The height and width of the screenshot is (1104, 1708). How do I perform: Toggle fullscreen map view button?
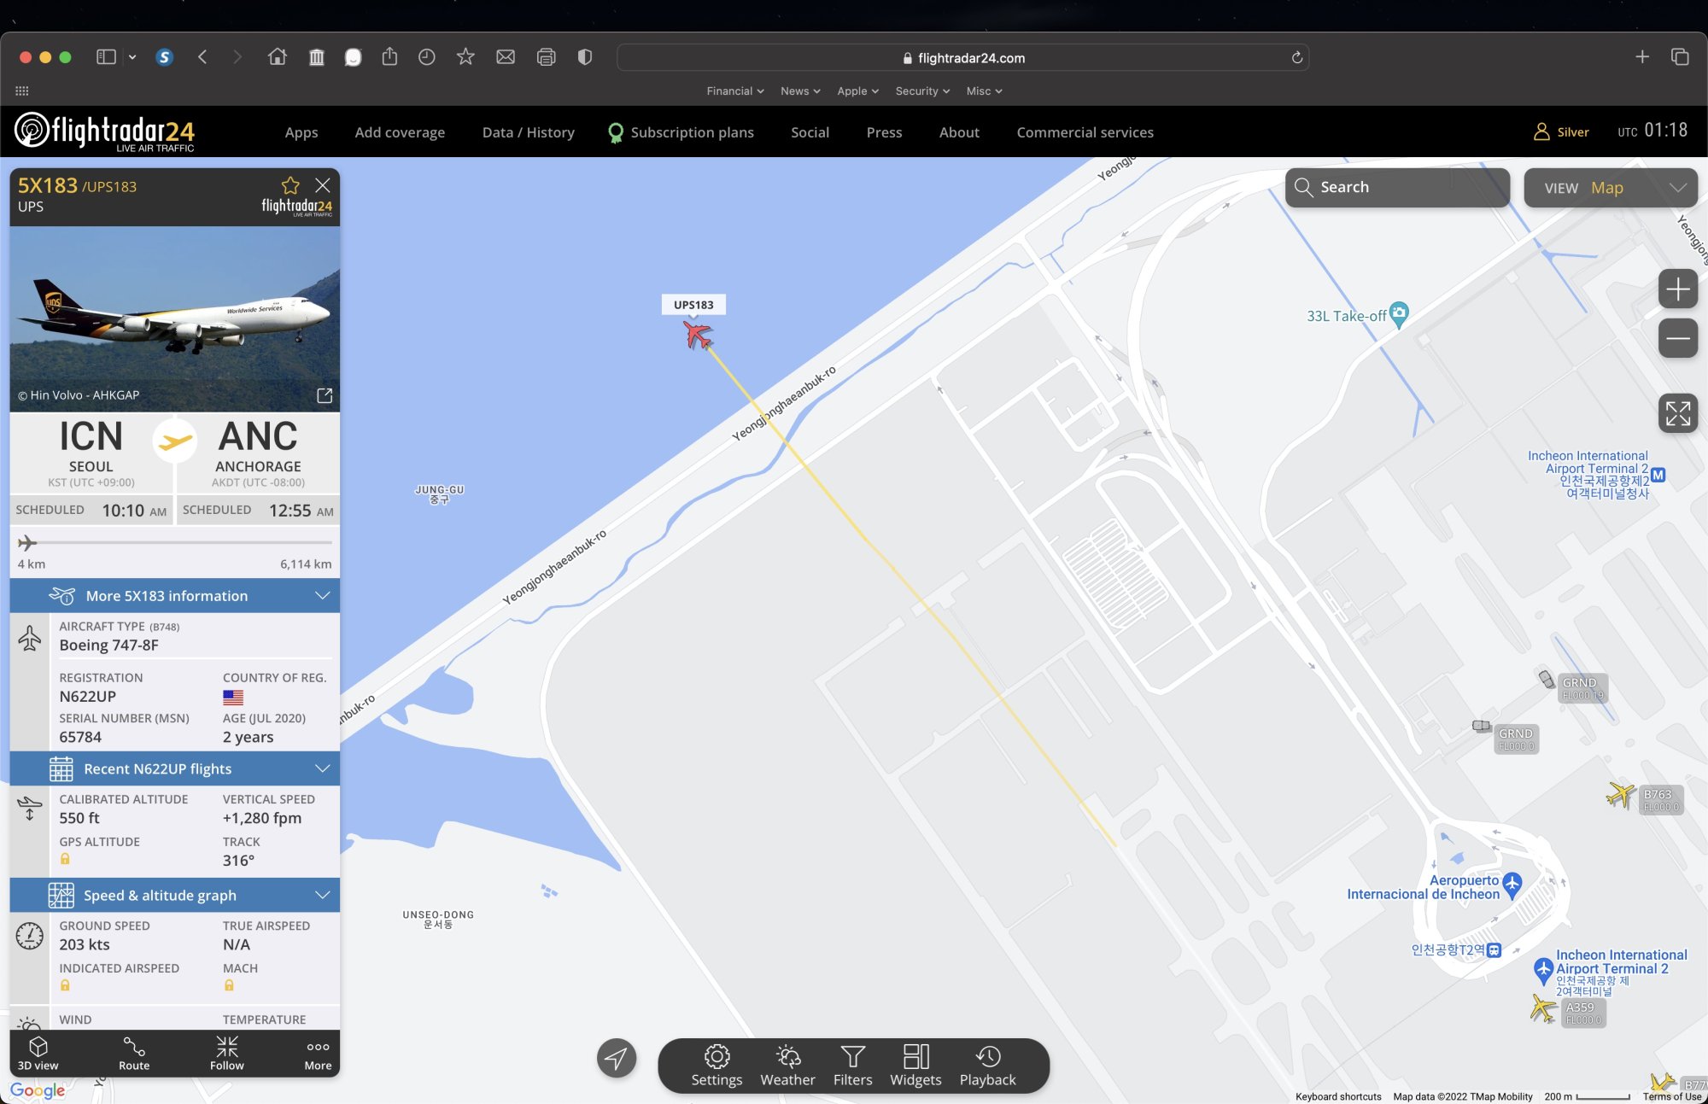(1677, 413)
